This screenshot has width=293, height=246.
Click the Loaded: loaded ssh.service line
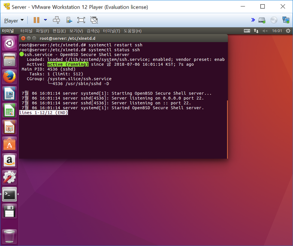(126, 59)
